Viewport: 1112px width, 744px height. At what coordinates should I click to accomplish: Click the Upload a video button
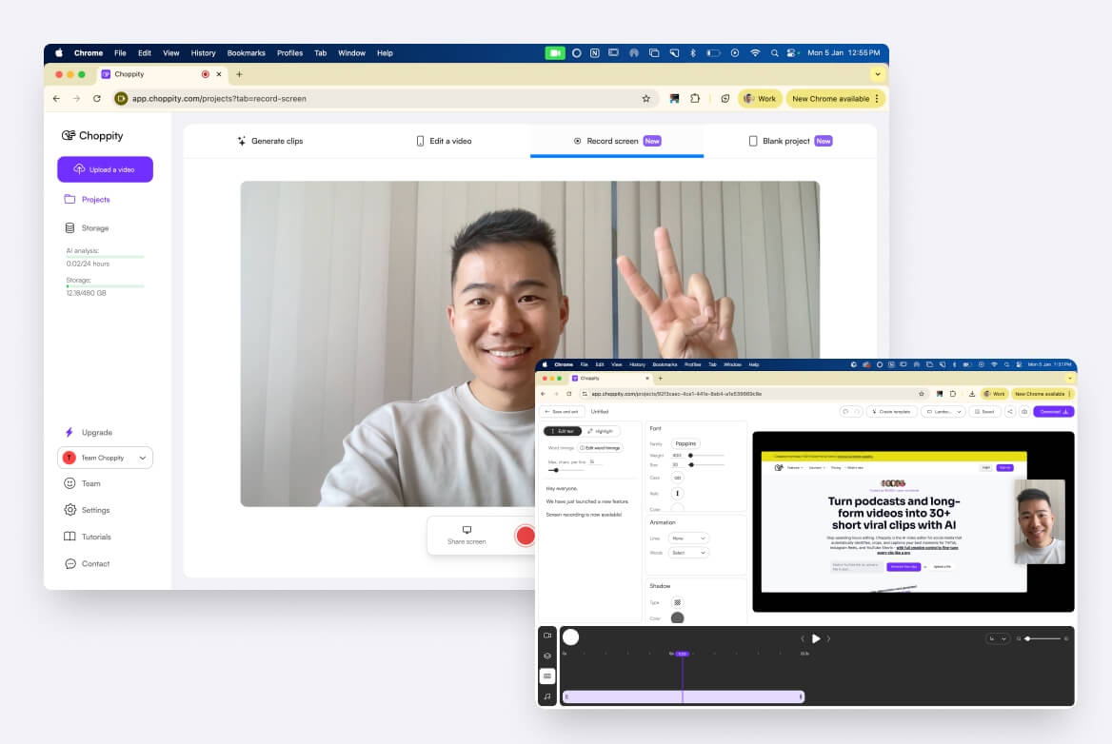[x=105, y=169]
